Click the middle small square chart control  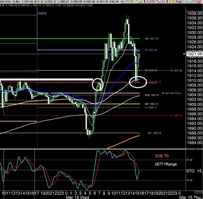click(x=198, y=192)
